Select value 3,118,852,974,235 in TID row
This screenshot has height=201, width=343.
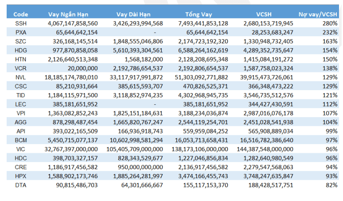point(138,95)
